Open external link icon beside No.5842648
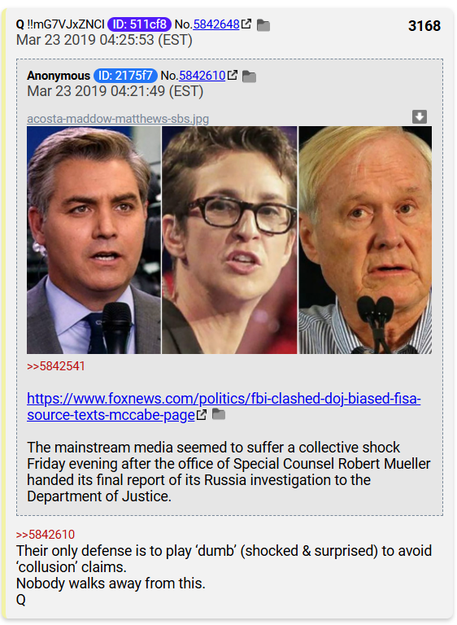Screen dimensions: 457x625 pyautogui.click(x=246, y=24)
